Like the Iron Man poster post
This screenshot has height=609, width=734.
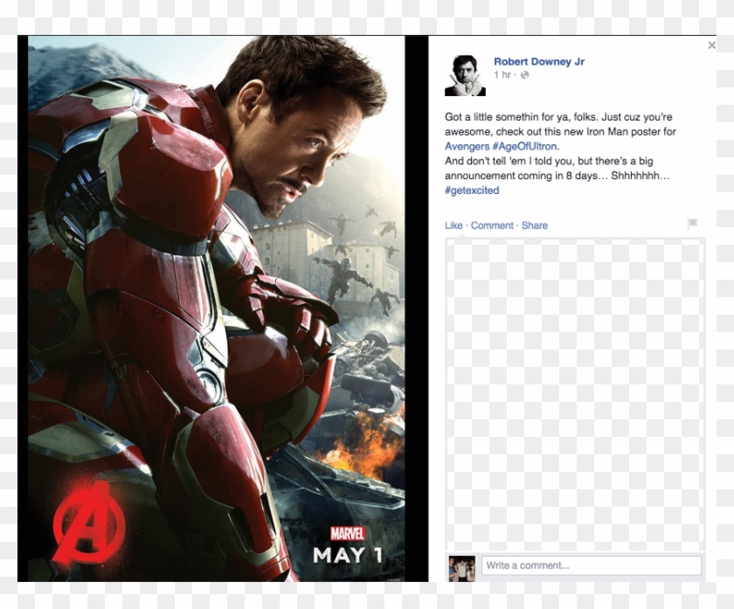pyautogui.click(x=454, y=225)
